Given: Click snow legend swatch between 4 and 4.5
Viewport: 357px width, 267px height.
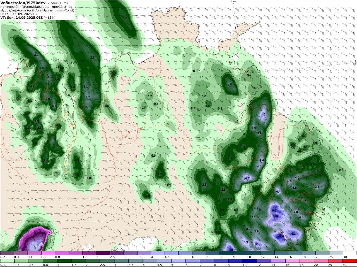Looking at the screenshot, I should point(158,253).
